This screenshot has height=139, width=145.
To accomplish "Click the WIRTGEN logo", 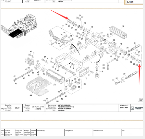I will pyautogui.click(x=137, y=108).
